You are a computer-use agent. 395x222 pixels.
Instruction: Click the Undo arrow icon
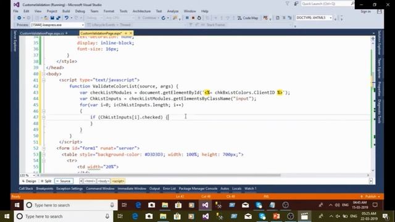click(x=66, y=18)
